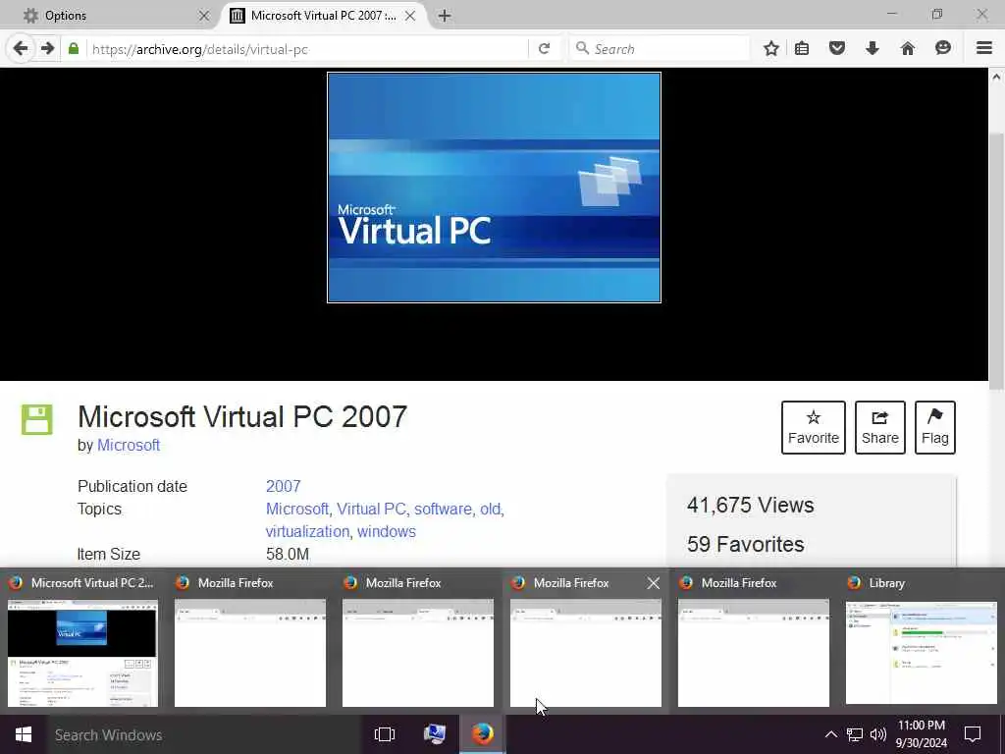Click the page vertical scrollbar thumb

pyautogui.click(x=997, y=259)
